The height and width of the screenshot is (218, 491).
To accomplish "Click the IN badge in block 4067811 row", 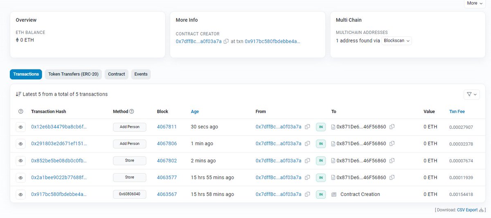I will point(321,127).
